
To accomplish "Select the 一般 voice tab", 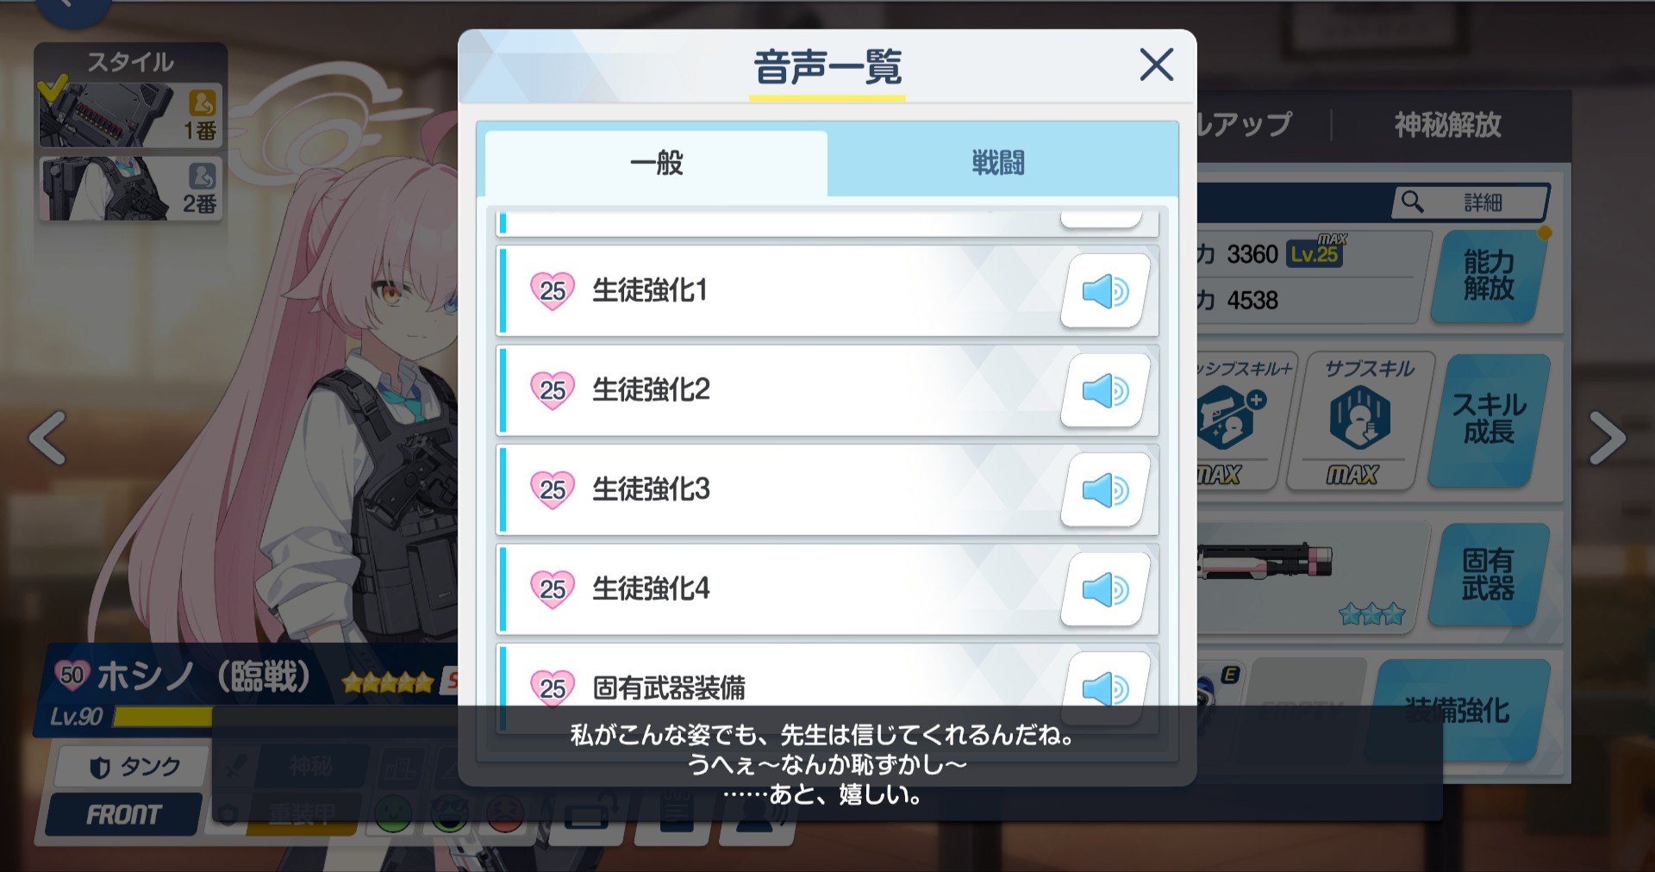I will coord(656,163).
